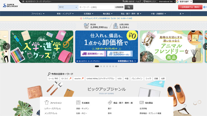
Task: Click the +詳細検索 button
Action: point(119,7)
